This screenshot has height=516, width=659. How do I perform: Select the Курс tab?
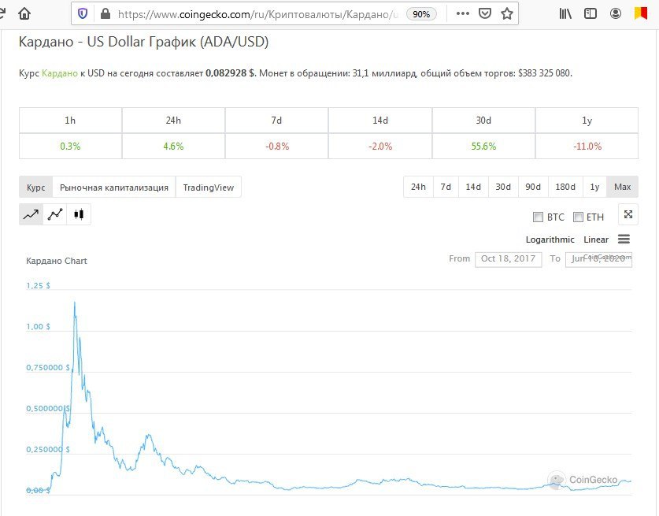pyautogui.click(x=35, y=187)
